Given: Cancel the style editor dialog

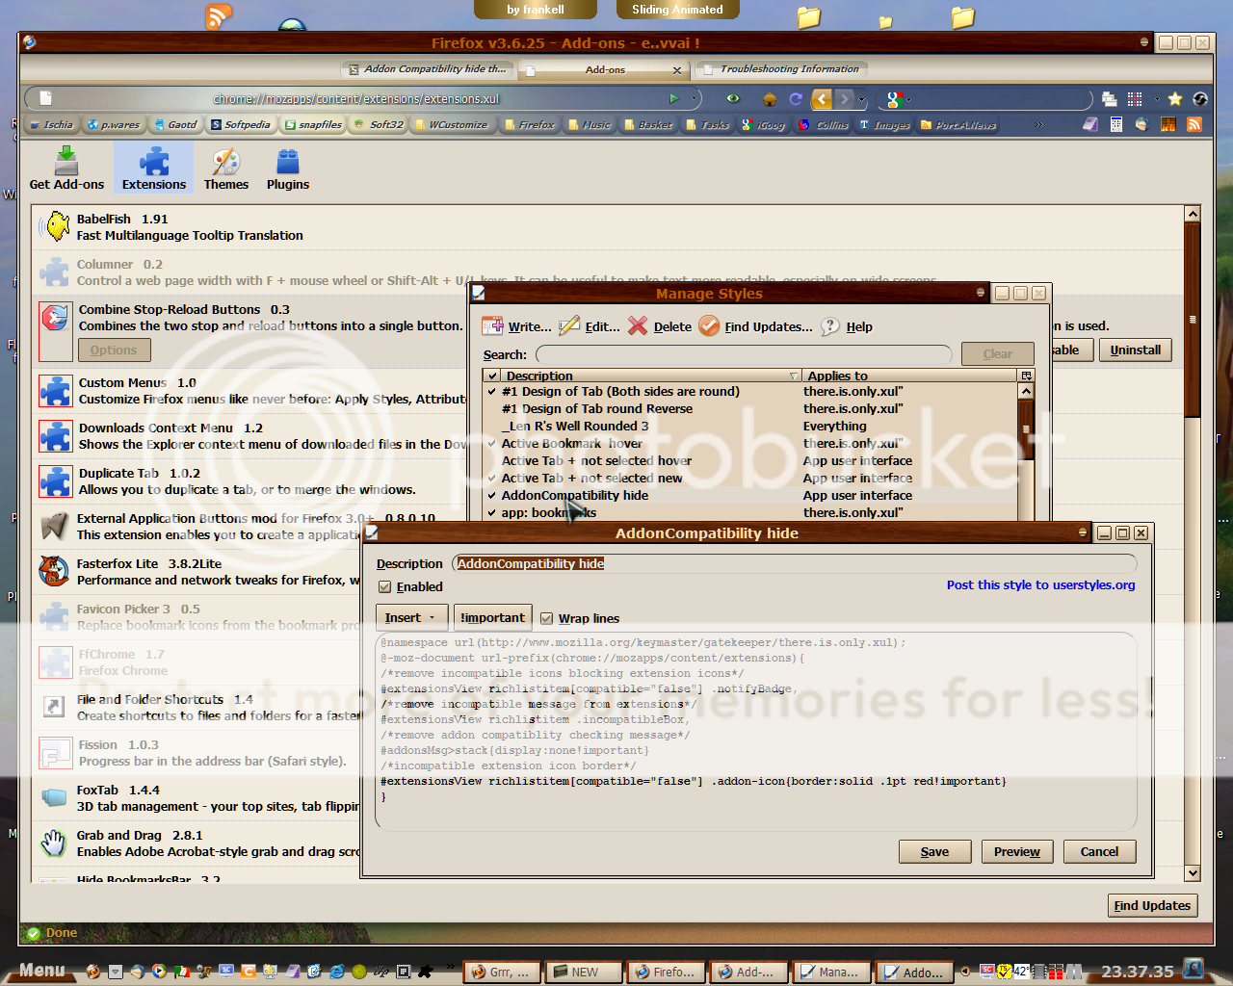Looking at the screenshot, I should click(1099, 851).
